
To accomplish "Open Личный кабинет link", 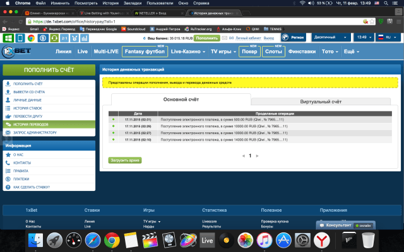I will coord(248,38).
